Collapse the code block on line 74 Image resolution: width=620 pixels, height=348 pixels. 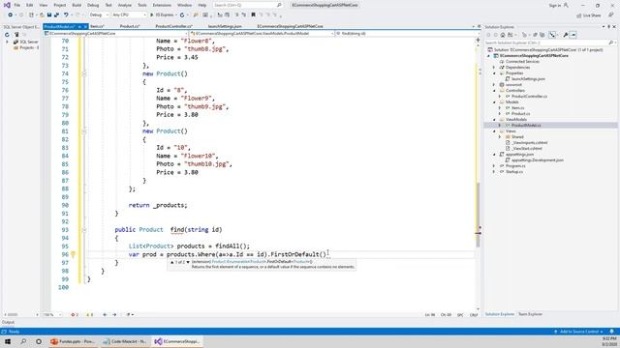pos(84,73)
